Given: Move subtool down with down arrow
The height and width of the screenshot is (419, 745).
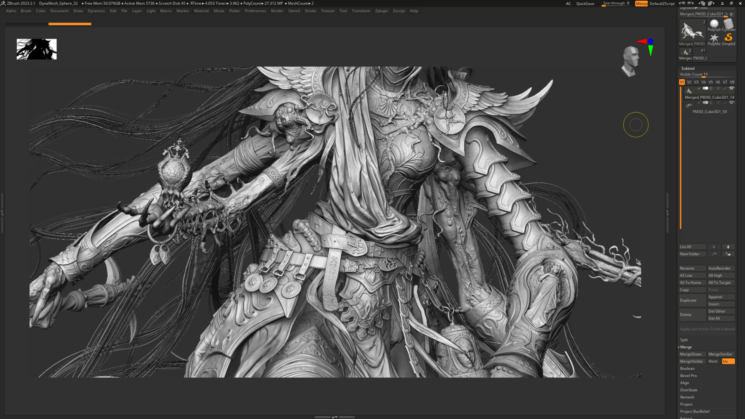Looking at the screenshot, I should click(728, 247).
